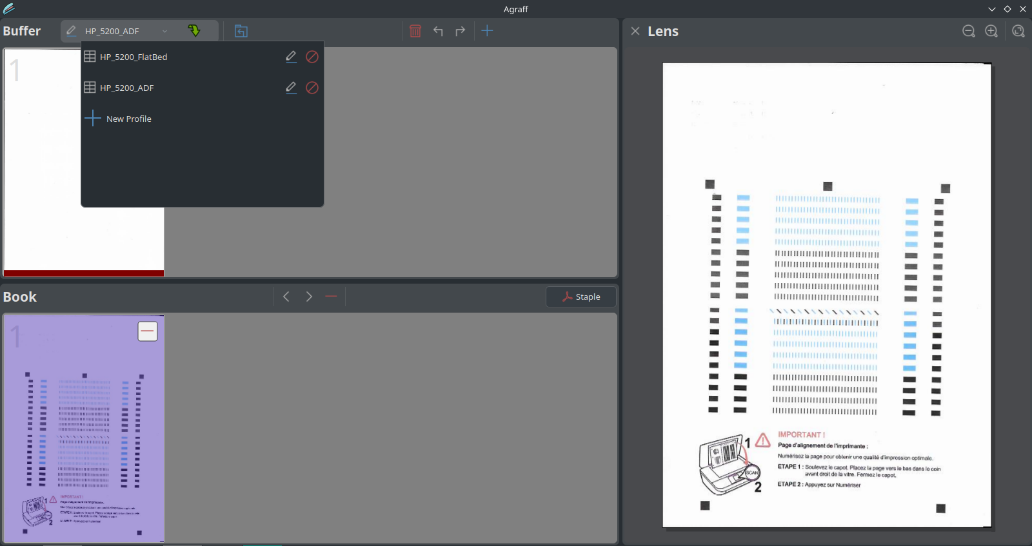Delete the selected buffer page with the trash icon

tap(415, 31)
